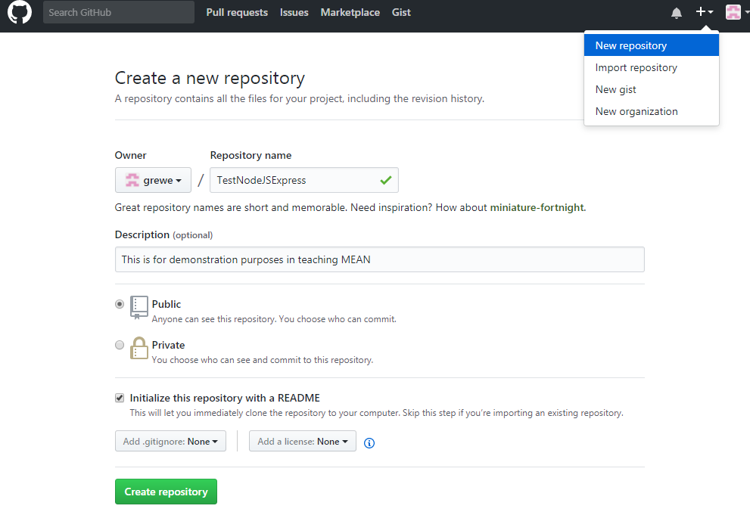Open the notifications bell
The image size is (750, 515).
point(677,13)
